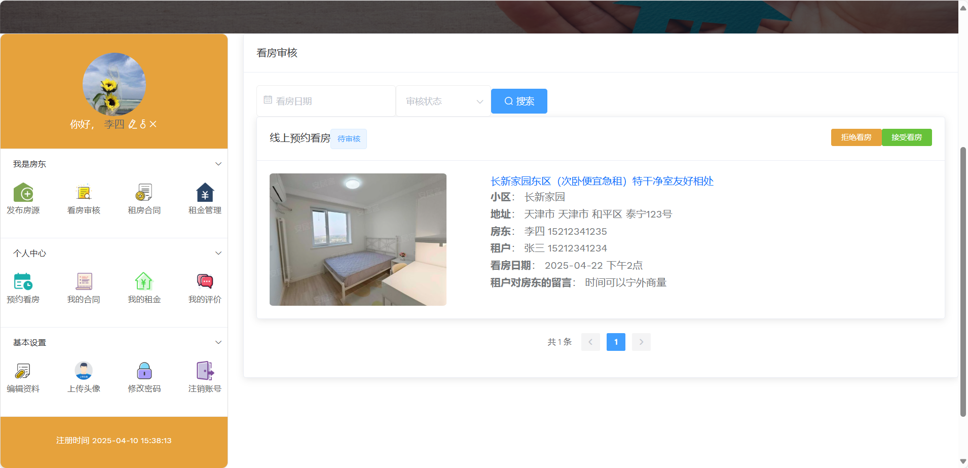Click the 共 1 条 total count

point(560,342)
